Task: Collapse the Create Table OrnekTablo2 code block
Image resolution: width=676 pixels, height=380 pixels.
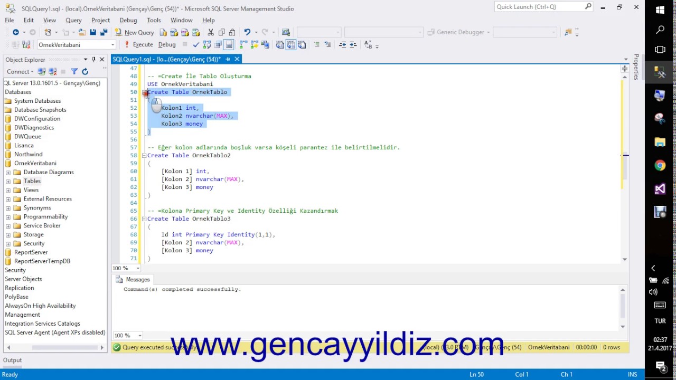Action: coord(144,155)
